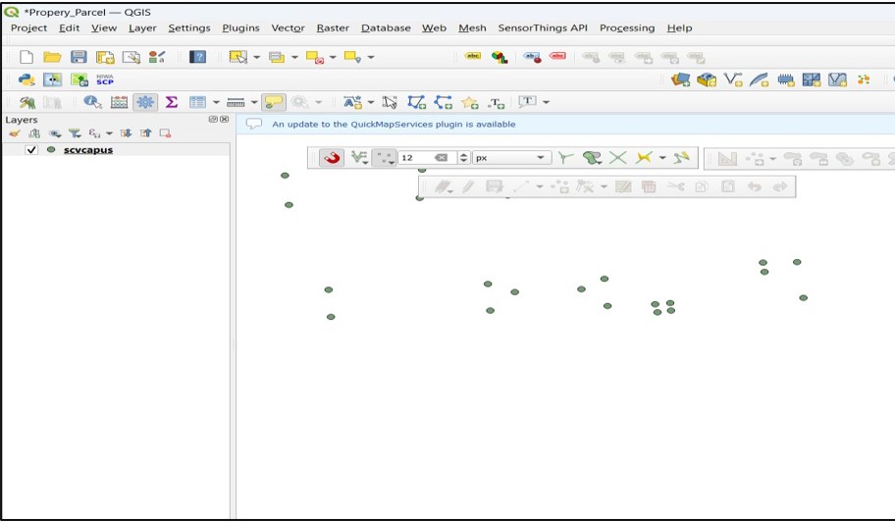The height and width of the screenshot is (522, 895).
Task: Select features by area tool
Action: click(x=238, y=57)
